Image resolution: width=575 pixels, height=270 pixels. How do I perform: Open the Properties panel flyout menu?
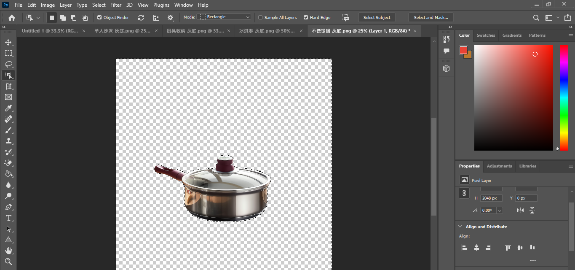pos(571,166)
